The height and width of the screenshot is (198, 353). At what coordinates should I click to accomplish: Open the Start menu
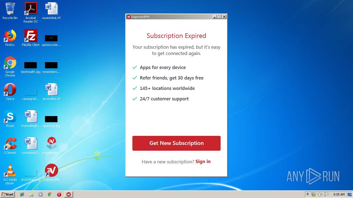tap(8, 194)
